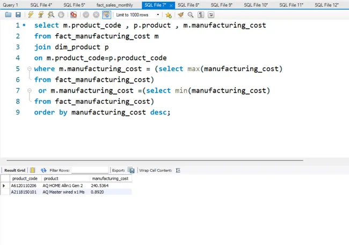Image resolution: width=349 pixels, height=245 pixels.
Task: Export recordset to file icon
Action: tap(131, 170)
